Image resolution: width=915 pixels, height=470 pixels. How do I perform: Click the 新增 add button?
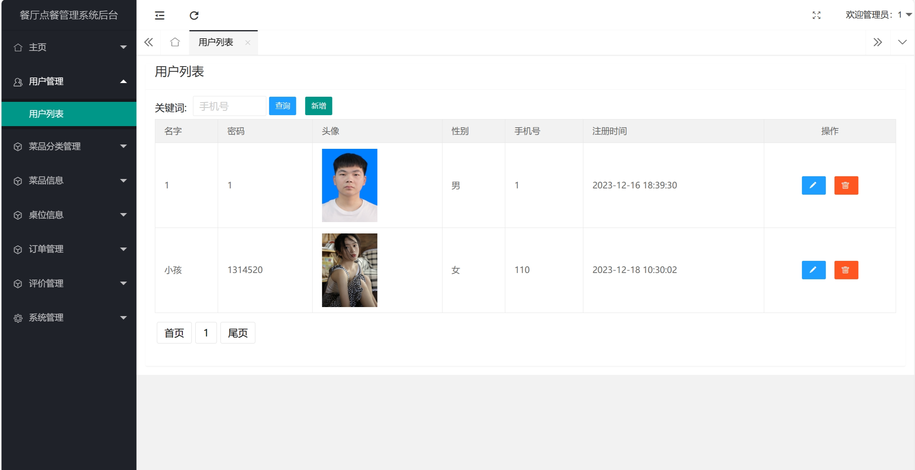point(318,106)
